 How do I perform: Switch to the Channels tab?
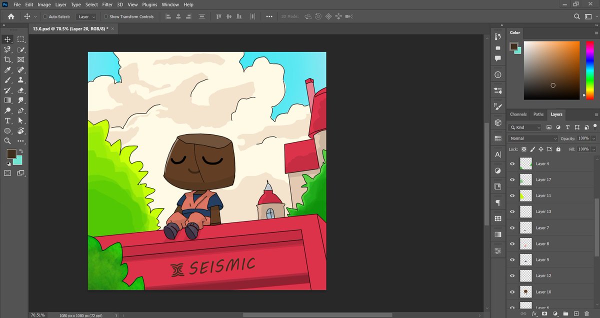(518, 114)
